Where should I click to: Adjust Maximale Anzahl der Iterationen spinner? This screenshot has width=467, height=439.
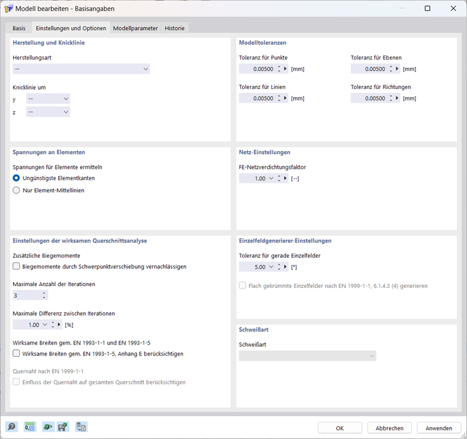click(44, 295)
